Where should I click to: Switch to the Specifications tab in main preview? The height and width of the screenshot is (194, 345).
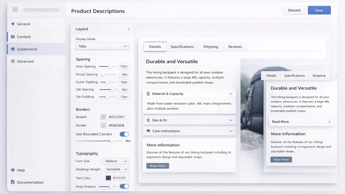[x=182, y=47]
